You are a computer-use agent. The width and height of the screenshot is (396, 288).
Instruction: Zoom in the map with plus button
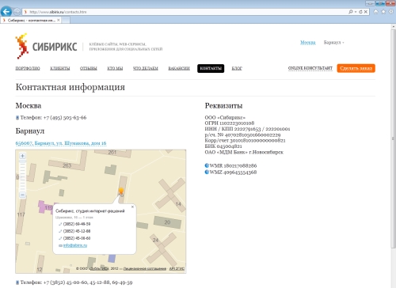click(x=22, y=156)
